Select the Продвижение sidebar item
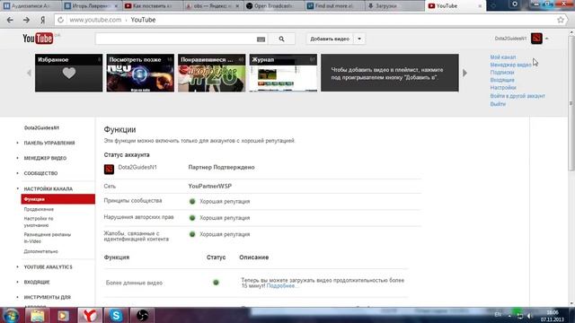 click(x=39, y=209)
